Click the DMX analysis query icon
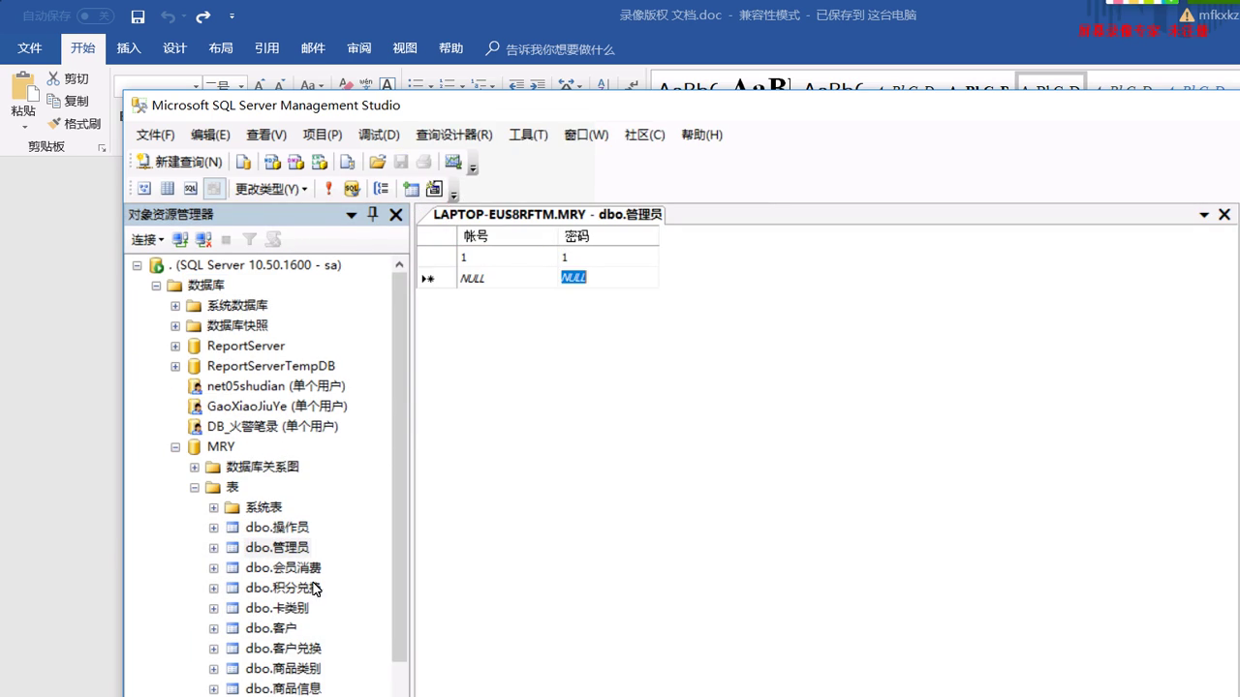Image resolution: width=1240 pixels, height=697 pixels. 295,162
